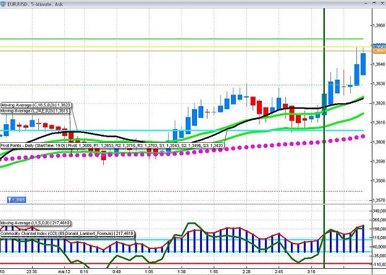Click the 1,3600 price axis label
The width and height of the screenshot is (386, 275).
(x=379, y=142)
